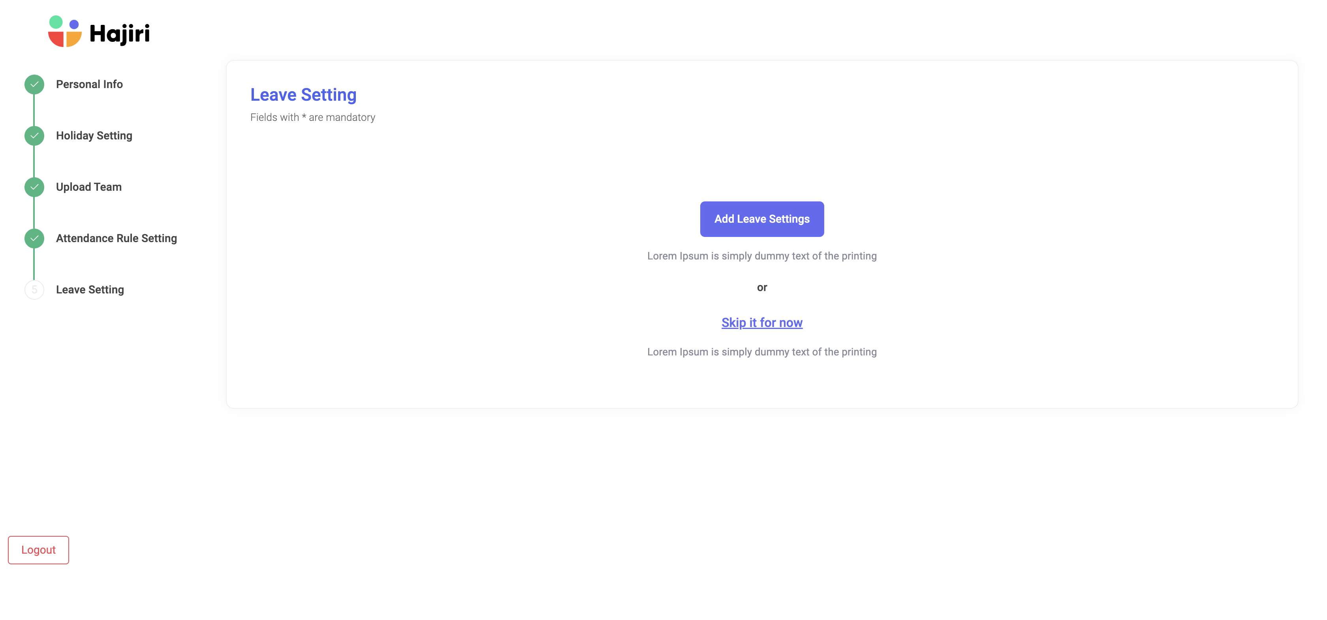1327x620 pixels.
Task: Click the Skip it for now link
Action: coord(762,323)
